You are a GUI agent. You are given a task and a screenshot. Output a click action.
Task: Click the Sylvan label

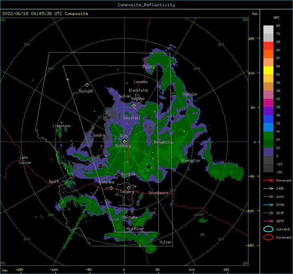click(x=125, y=96)
